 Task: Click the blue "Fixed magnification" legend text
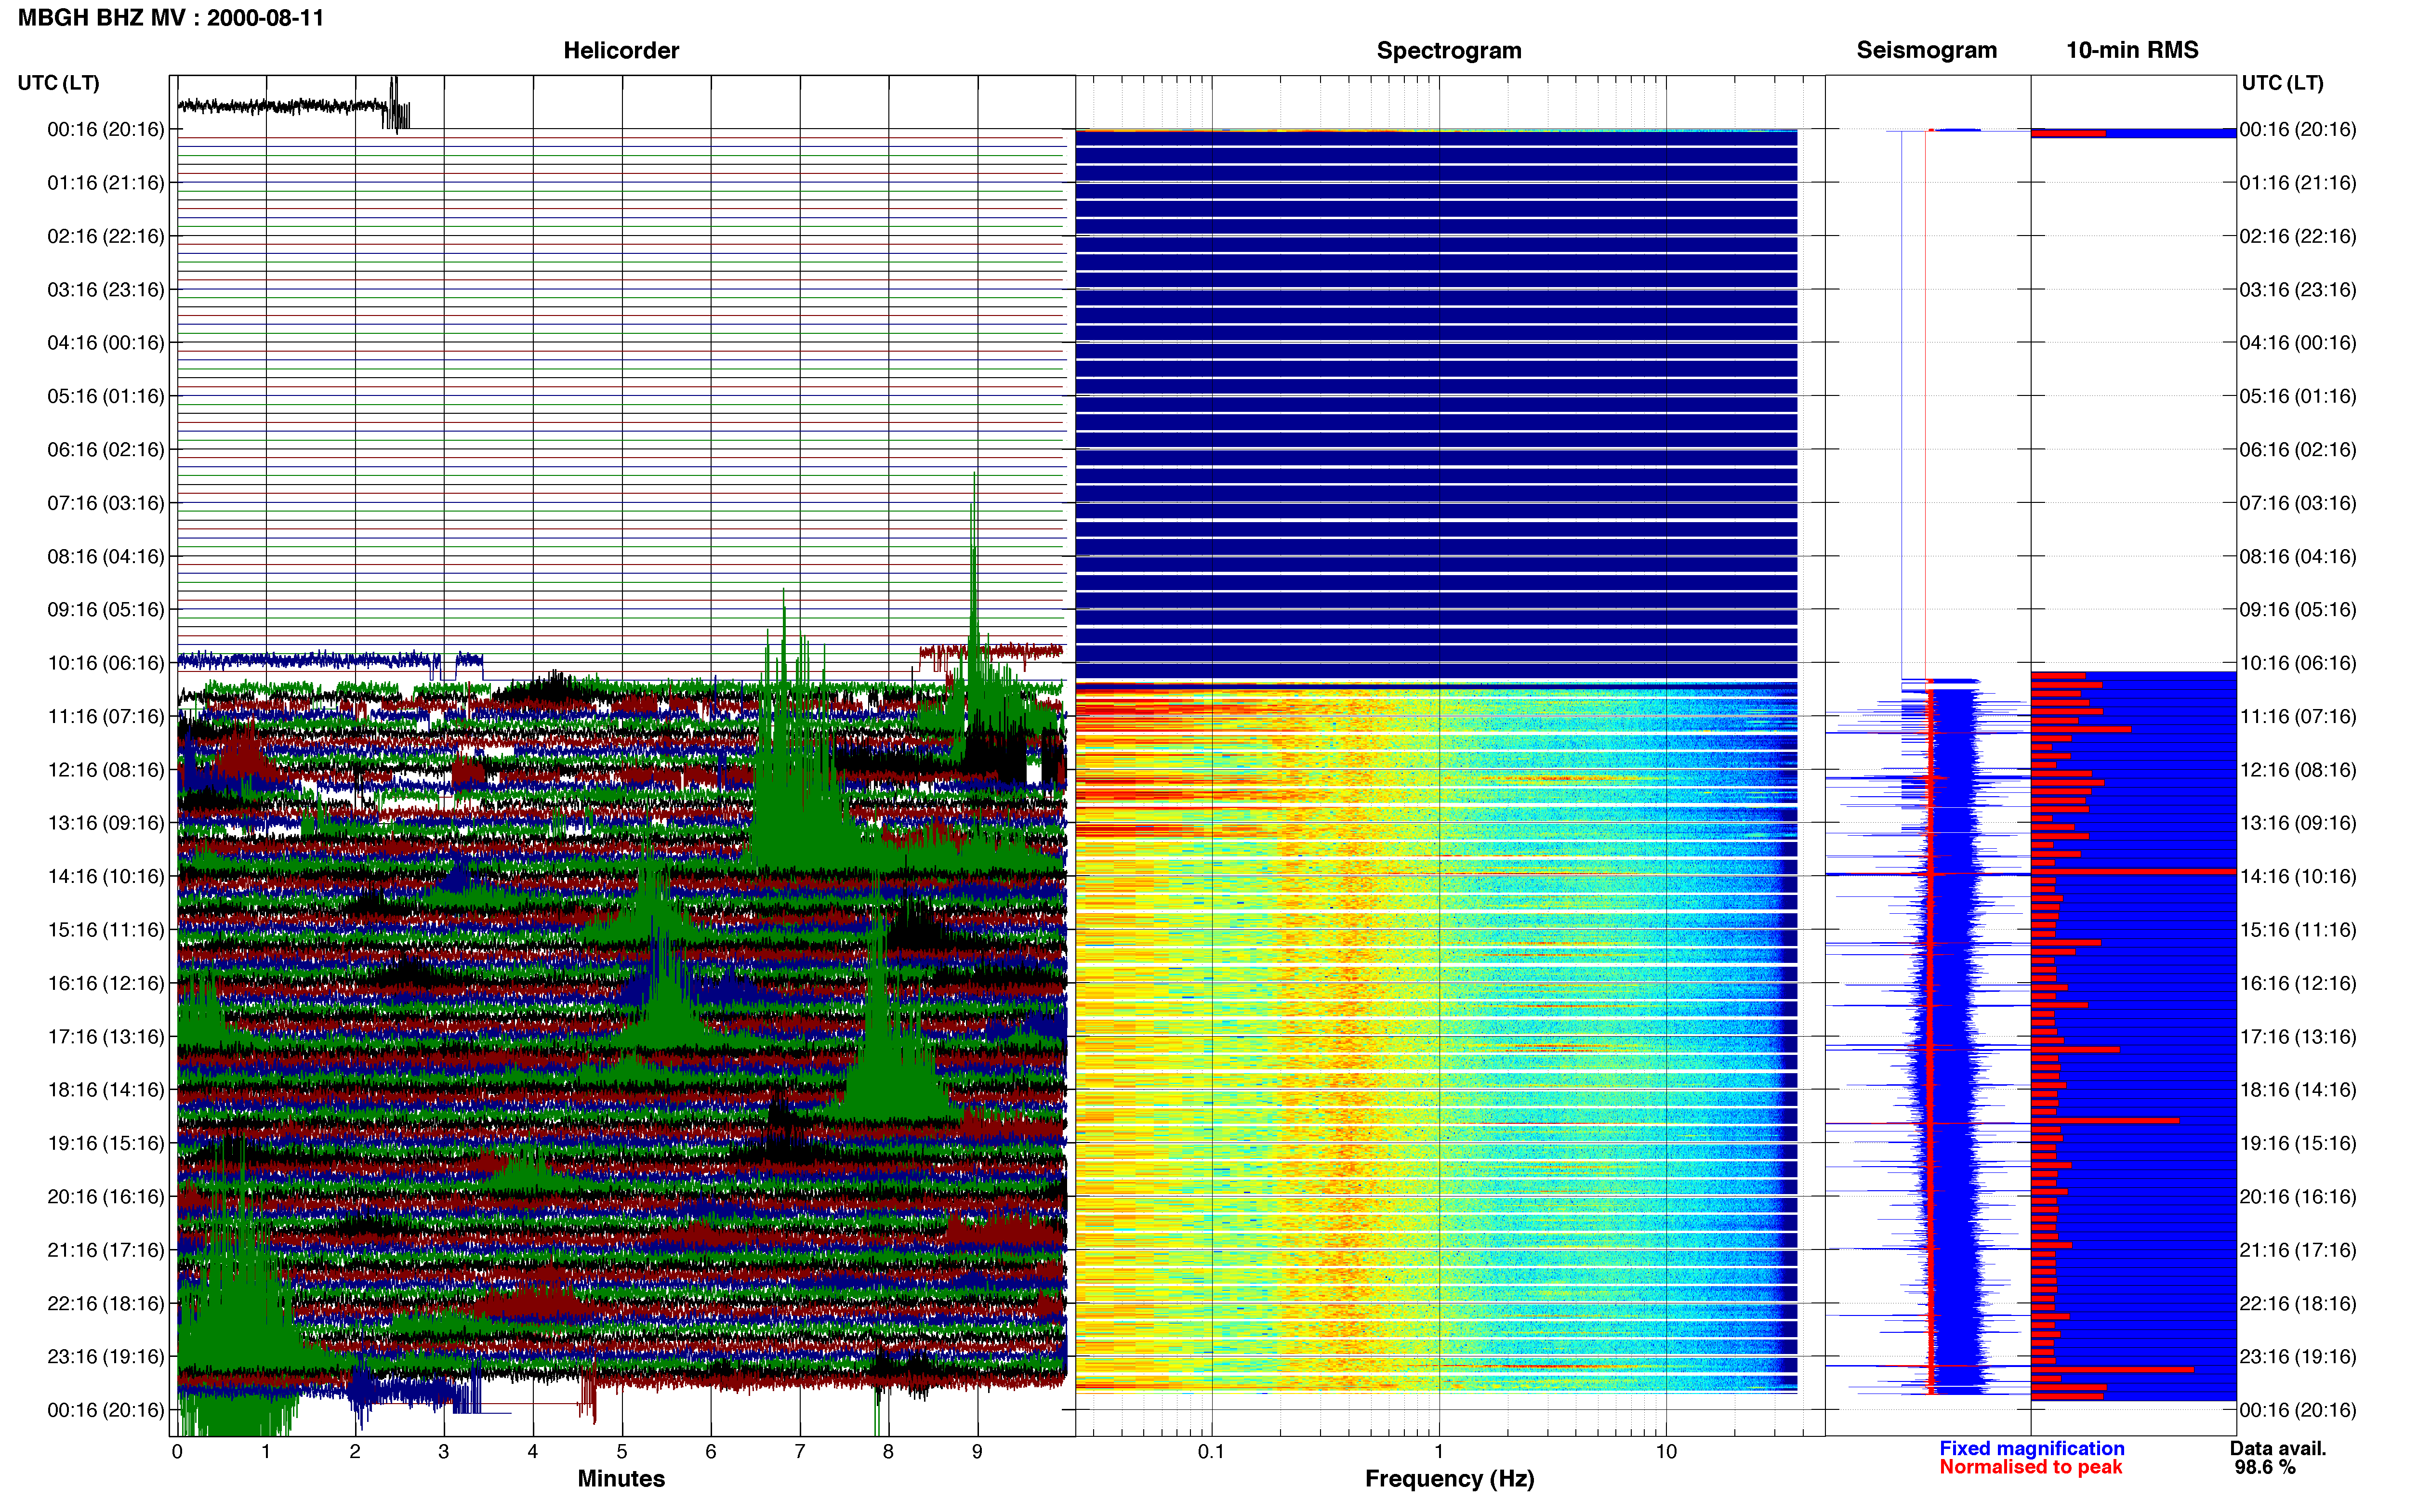(x=2031, y=1448)
